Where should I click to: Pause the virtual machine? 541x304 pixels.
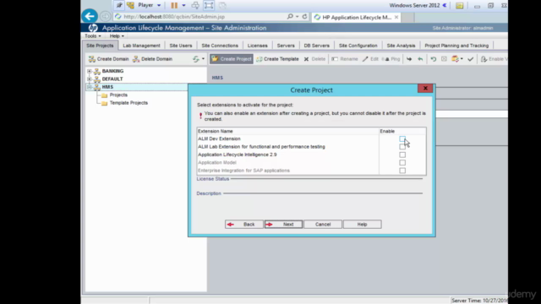pyautogui.click(x=174, y=5)
